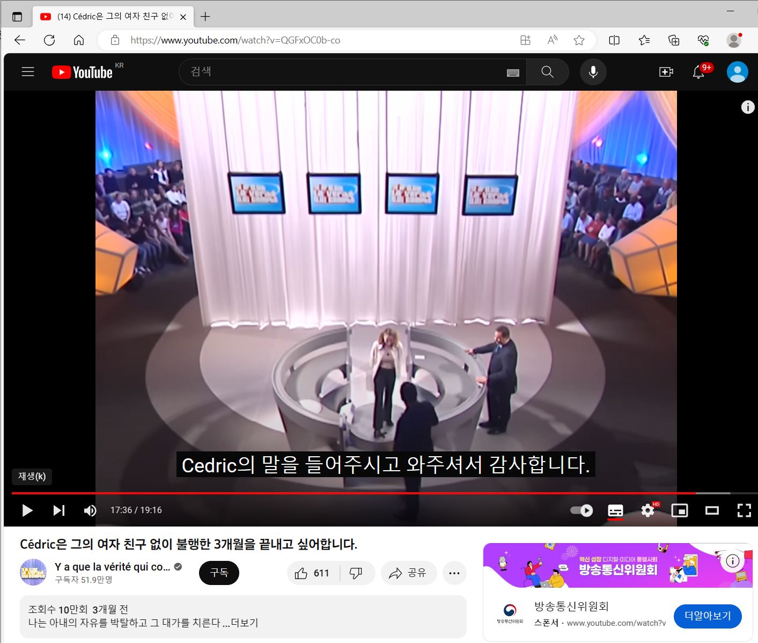Expand the description with 더보기
This screenshot has width=758, height=643.
coord(245,623)
